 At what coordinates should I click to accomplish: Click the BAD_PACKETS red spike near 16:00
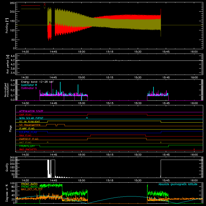194,149
